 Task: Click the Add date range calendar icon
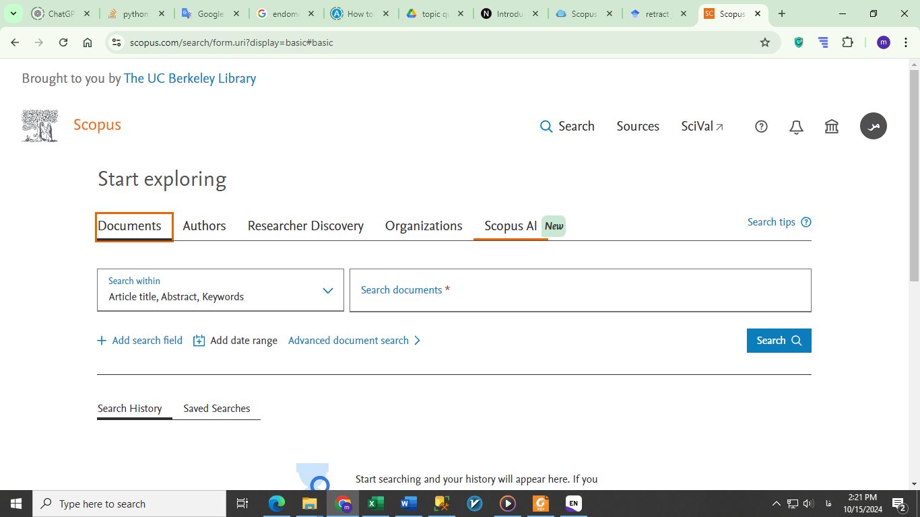[x=199, y=341]
